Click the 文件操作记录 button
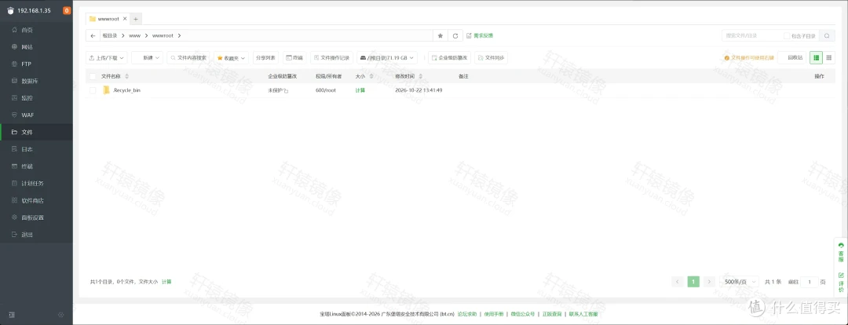Screen dimensions: 848x325 (x=331, y=58)
